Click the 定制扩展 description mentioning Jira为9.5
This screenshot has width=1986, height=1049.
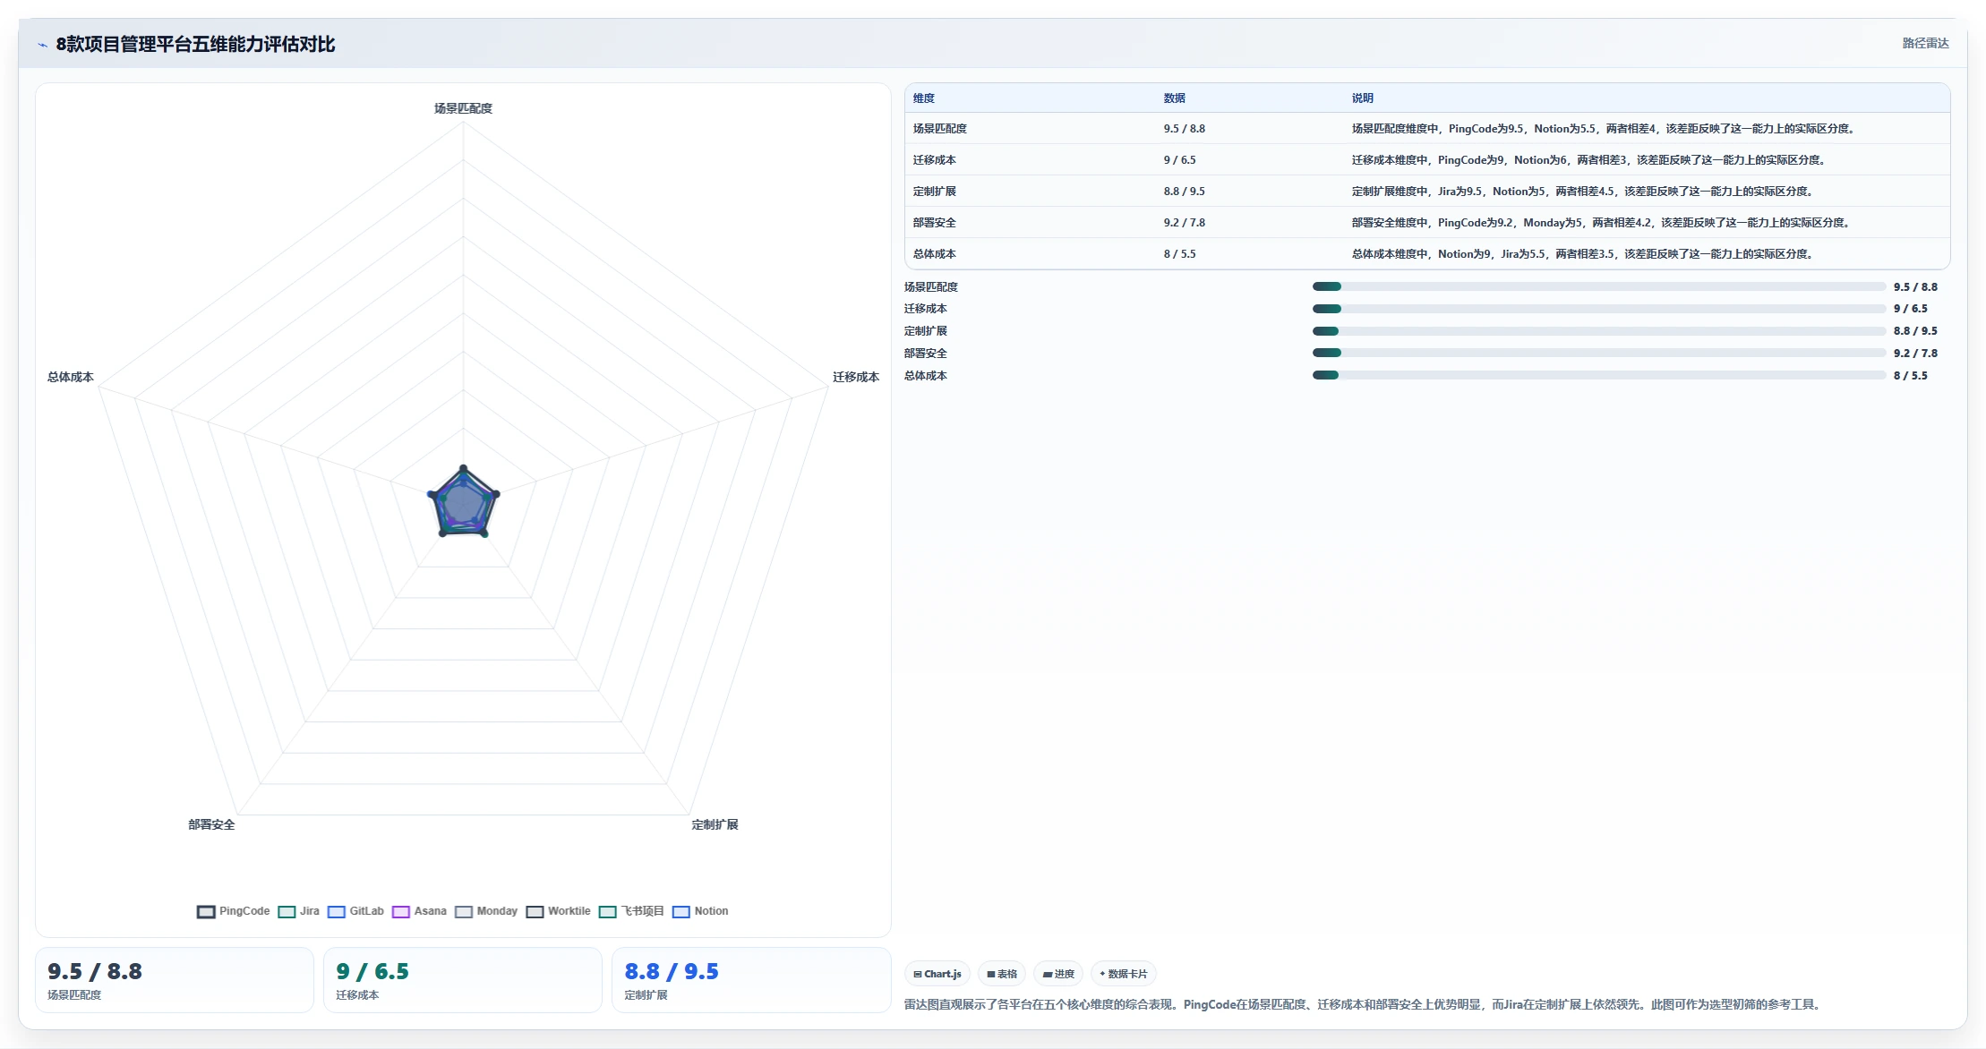pyautogui.click(x=1584, y=192)
